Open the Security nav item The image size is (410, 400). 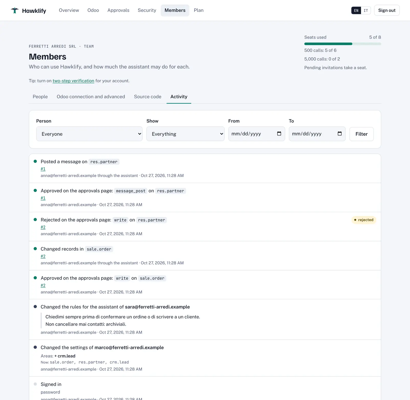(147, 10)
